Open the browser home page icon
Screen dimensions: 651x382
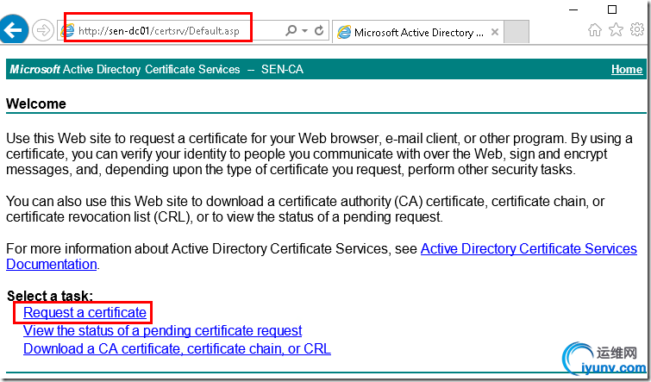595,30
